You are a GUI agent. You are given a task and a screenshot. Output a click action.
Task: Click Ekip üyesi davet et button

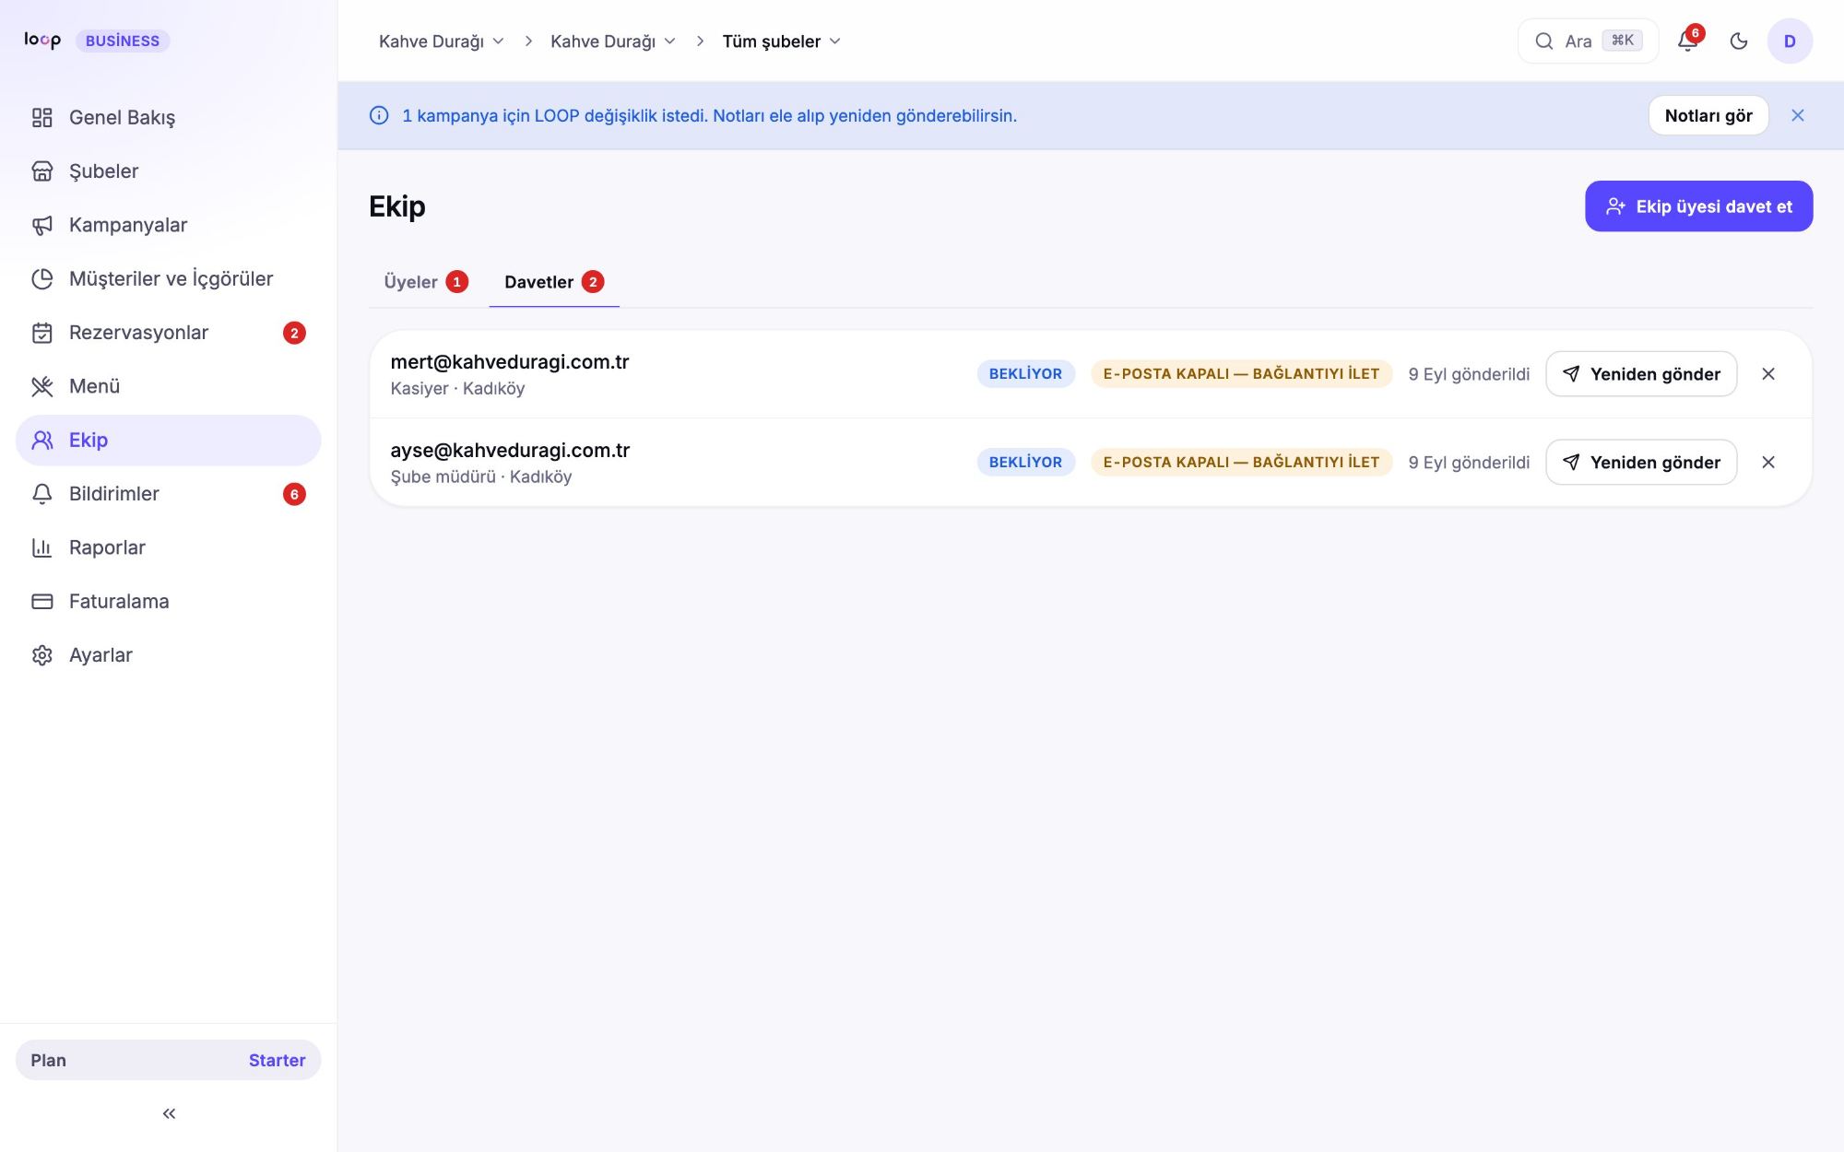[1699, 206]
